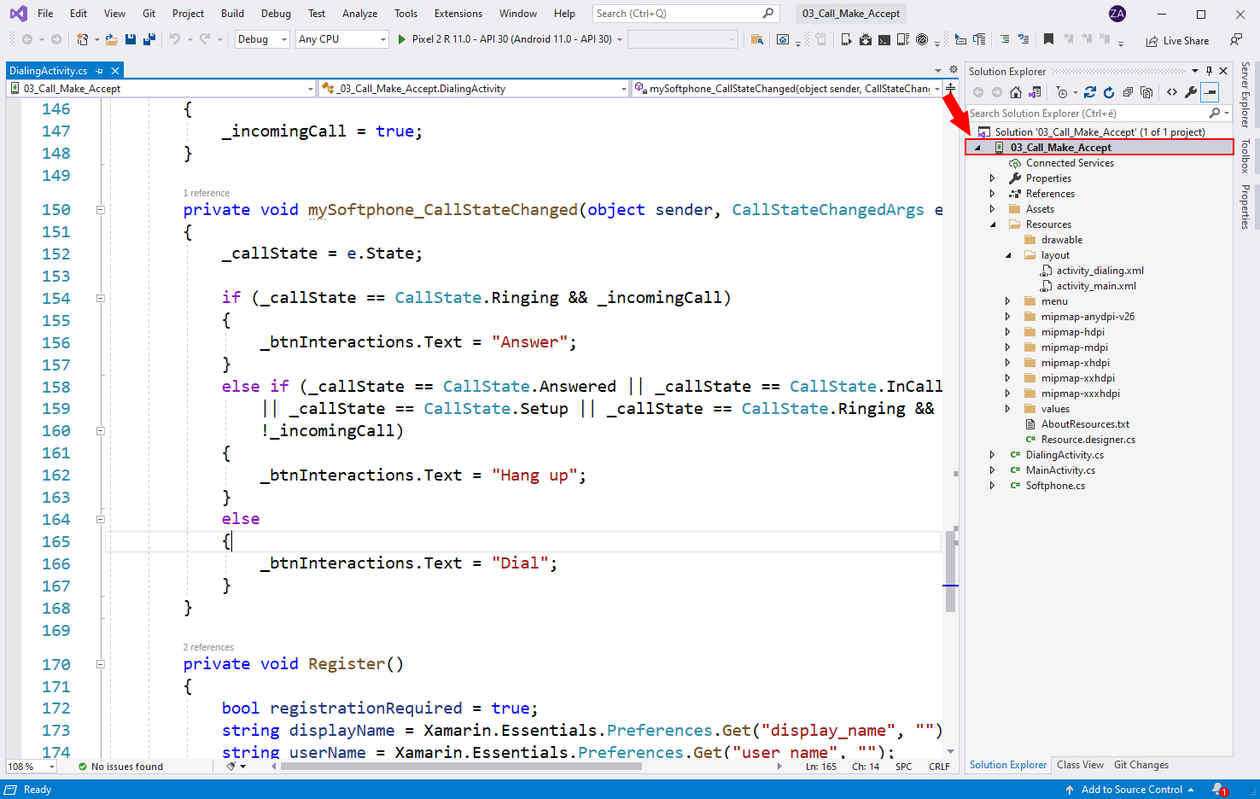
Task: Open the Android Adb Command Prompt icon
Action: [x=883, y=39]
